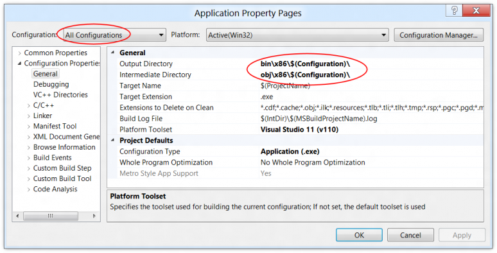This screenshot has width=497, height=253.
Task: Click the Cancel button
Action: tap(410, 235)
